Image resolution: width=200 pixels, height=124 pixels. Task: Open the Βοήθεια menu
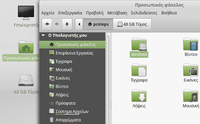[169, 13]
